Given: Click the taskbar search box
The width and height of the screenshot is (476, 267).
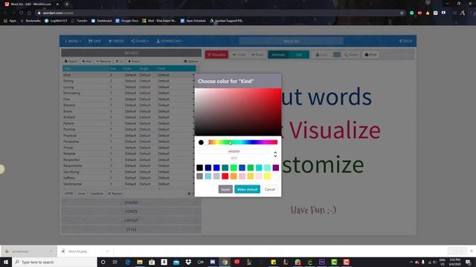Looking at the screenshot, I should click(54, 262).
